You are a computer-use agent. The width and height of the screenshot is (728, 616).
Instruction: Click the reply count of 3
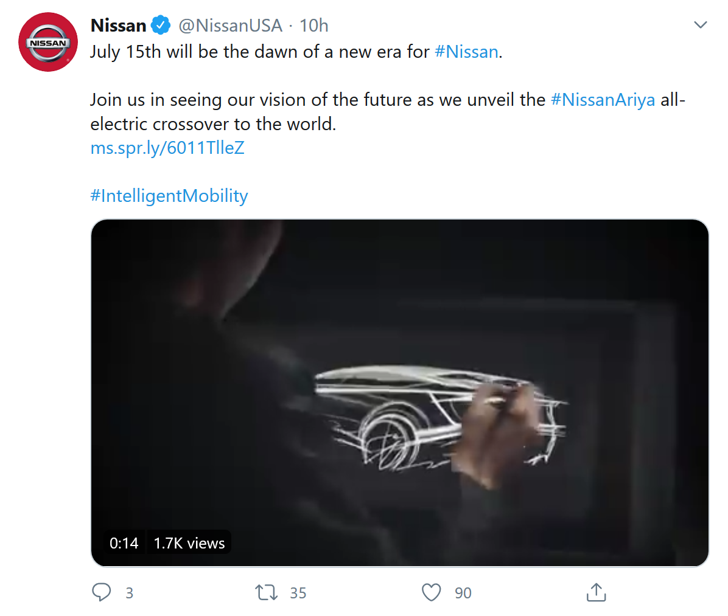pos(129,593)
